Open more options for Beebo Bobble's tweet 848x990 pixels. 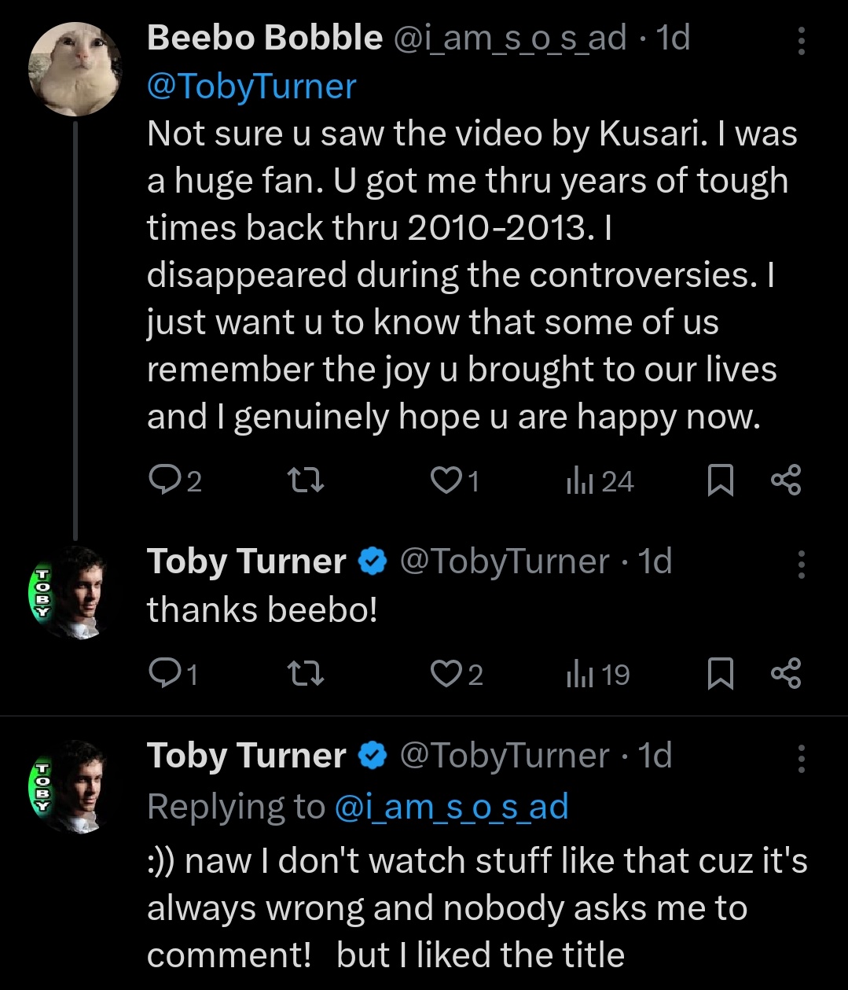(x=801, y=41)
